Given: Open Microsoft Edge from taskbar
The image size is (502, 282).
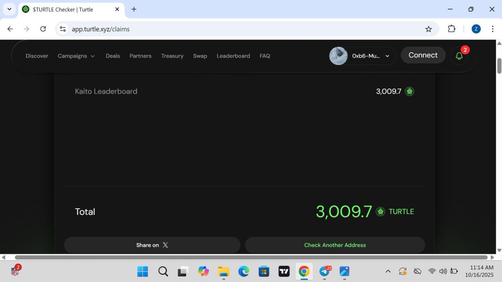Looking at the screenshot, I should point(243,272).
